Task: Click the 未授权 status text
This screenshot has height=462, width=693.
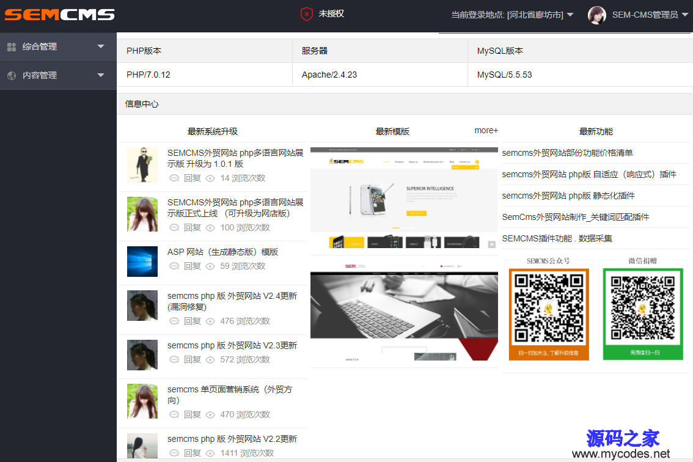Action: pyautogui.click(x=331, y=13)
